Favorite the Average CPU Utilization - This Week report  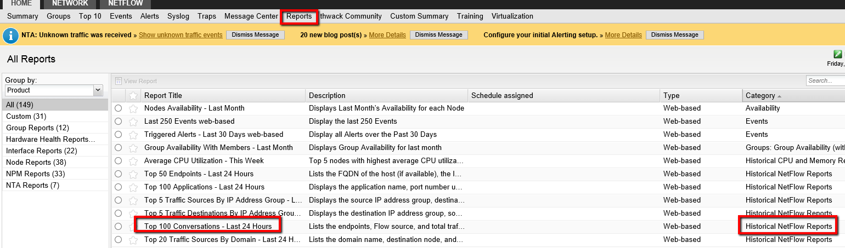pyautogui.click(x=133, y=161)
